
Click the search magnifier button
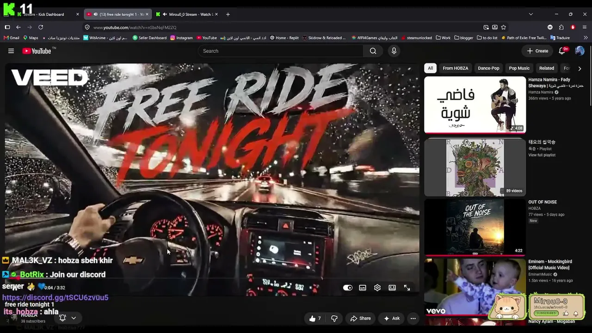coord(373,51)
